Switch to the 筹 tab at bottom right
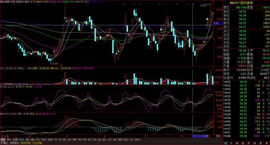270x145 pixels. click(266, 143)
